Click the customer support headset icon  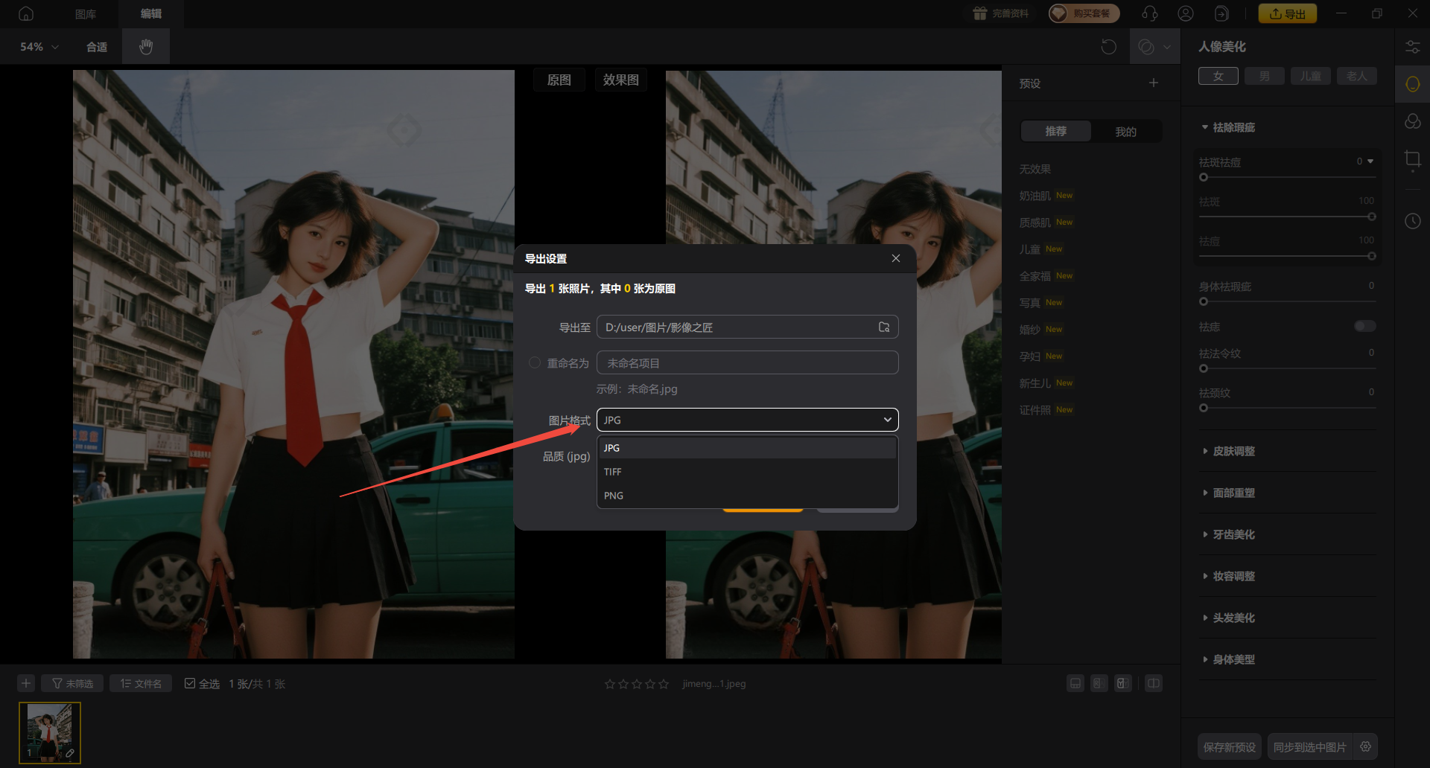(1150, 13)
